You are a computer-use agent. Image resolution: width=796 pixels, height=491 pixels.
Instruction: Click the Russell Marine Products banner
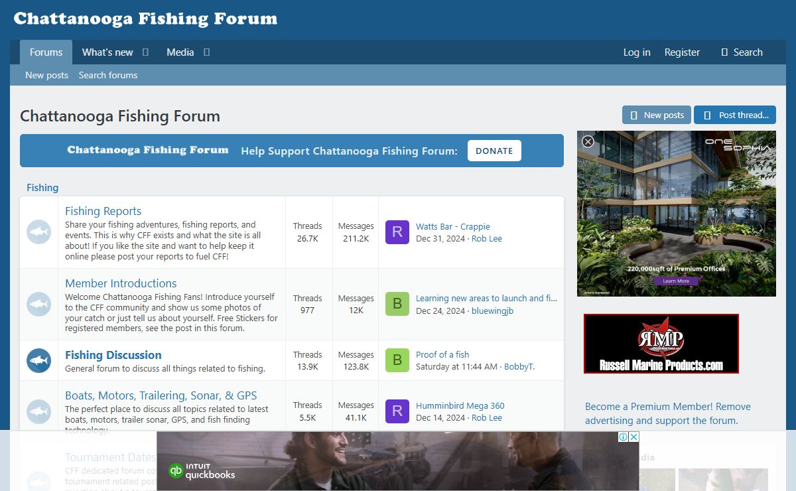pyautogui.click(x=661, y=344)
